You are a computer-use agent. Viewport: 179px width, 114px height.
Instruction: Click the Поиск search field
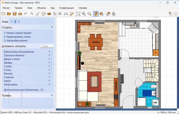click(x=47, y=46)
